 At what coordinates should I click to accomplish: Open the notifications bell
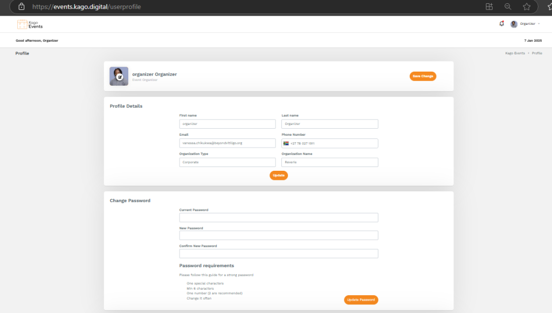(502, 24)
